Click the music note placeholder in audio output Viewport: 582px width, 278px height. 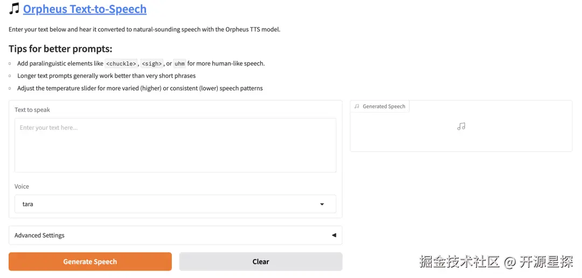tap(461, 126)
